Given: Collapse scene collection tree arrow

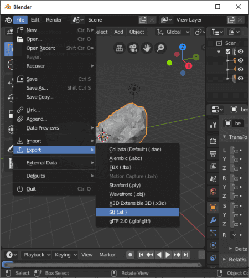Looking at the screenshot, I should coord(219,52).
